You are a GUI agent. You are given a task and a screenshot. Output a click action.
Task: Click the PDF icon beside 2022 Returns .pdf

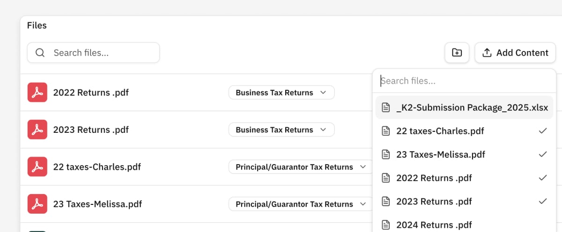coord(37,93)
